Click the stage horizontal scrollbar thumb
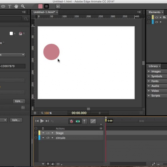The width and height of the screenshot is (167, 167). pos(89,109)
